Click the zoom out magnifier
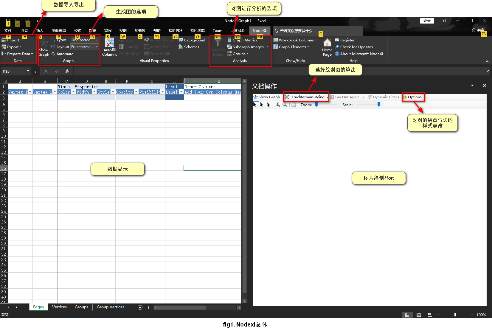The width and height of the screenshot is (492, 331). 285,105
